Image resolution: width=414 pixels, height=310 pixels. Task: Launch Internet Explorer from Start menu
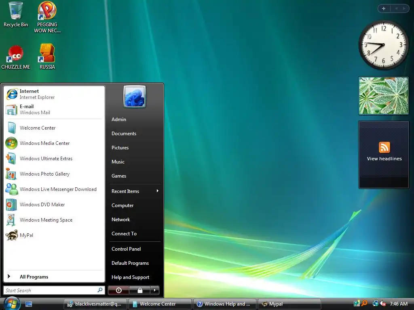point(54,94)
